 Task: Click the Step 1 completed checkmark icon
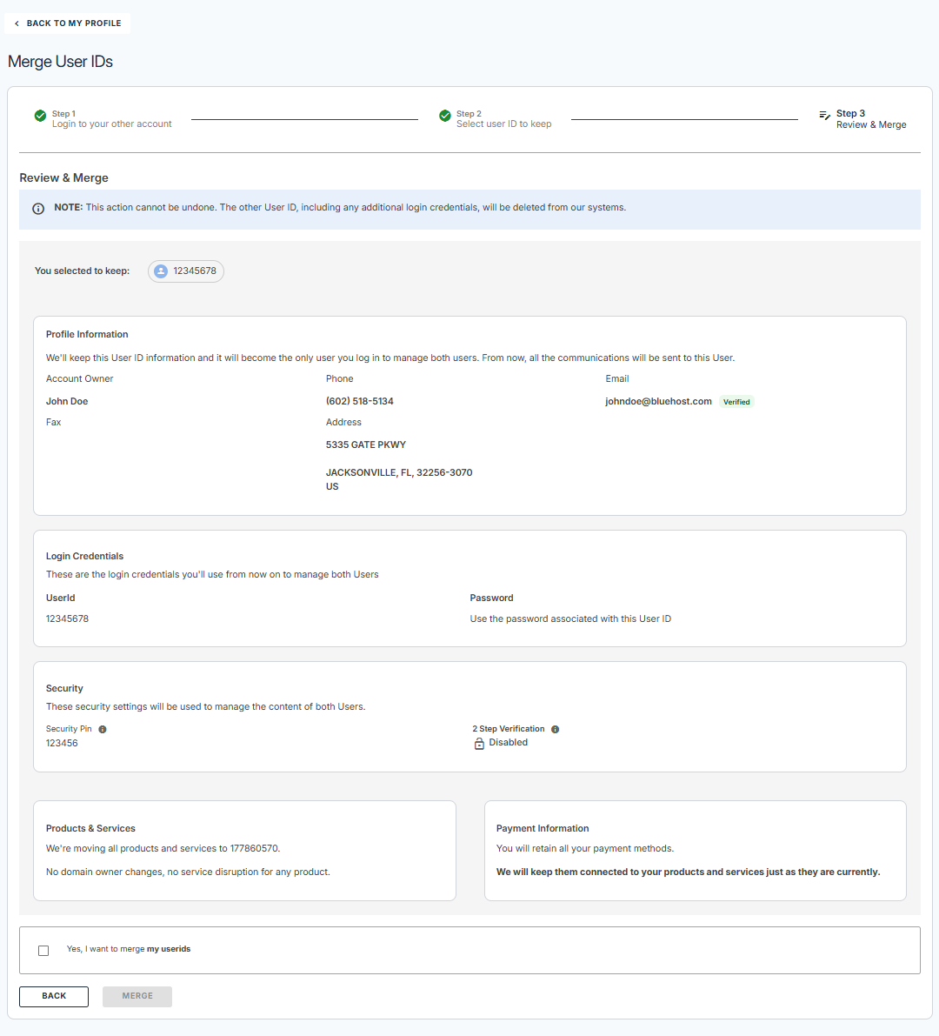pos(40,115)
